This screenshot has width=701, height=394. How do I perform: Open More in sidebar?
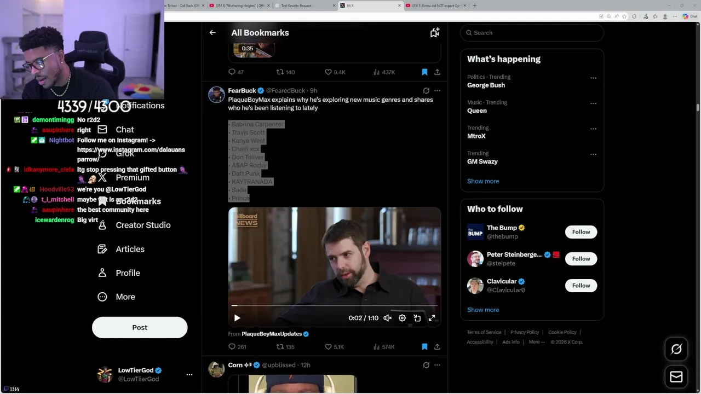click(x=116, y=297)
